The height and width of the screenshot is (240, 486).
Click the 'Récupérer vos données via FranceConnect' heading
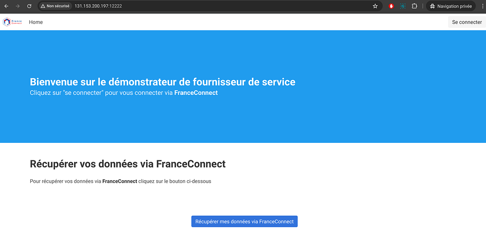128,164
